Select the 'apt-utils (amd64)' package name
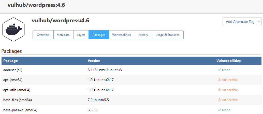 coord(17,90)
